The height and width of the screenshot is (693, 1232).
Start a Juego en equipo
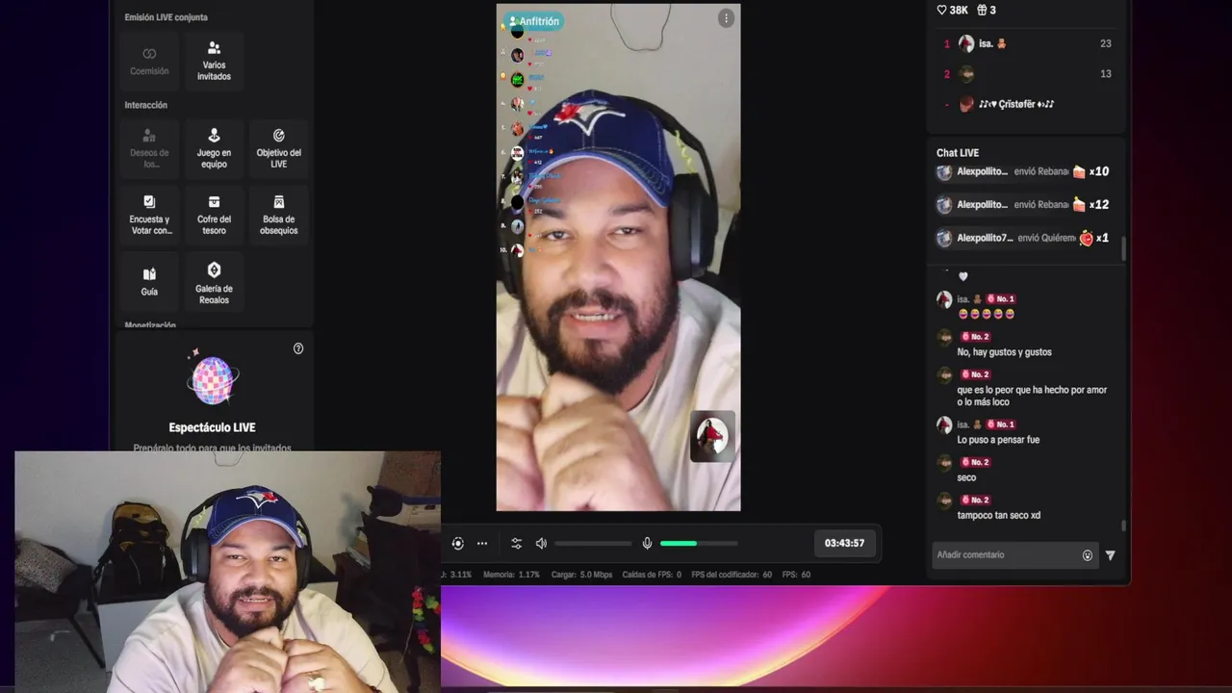pyautogui.click(x=214, y=148)
